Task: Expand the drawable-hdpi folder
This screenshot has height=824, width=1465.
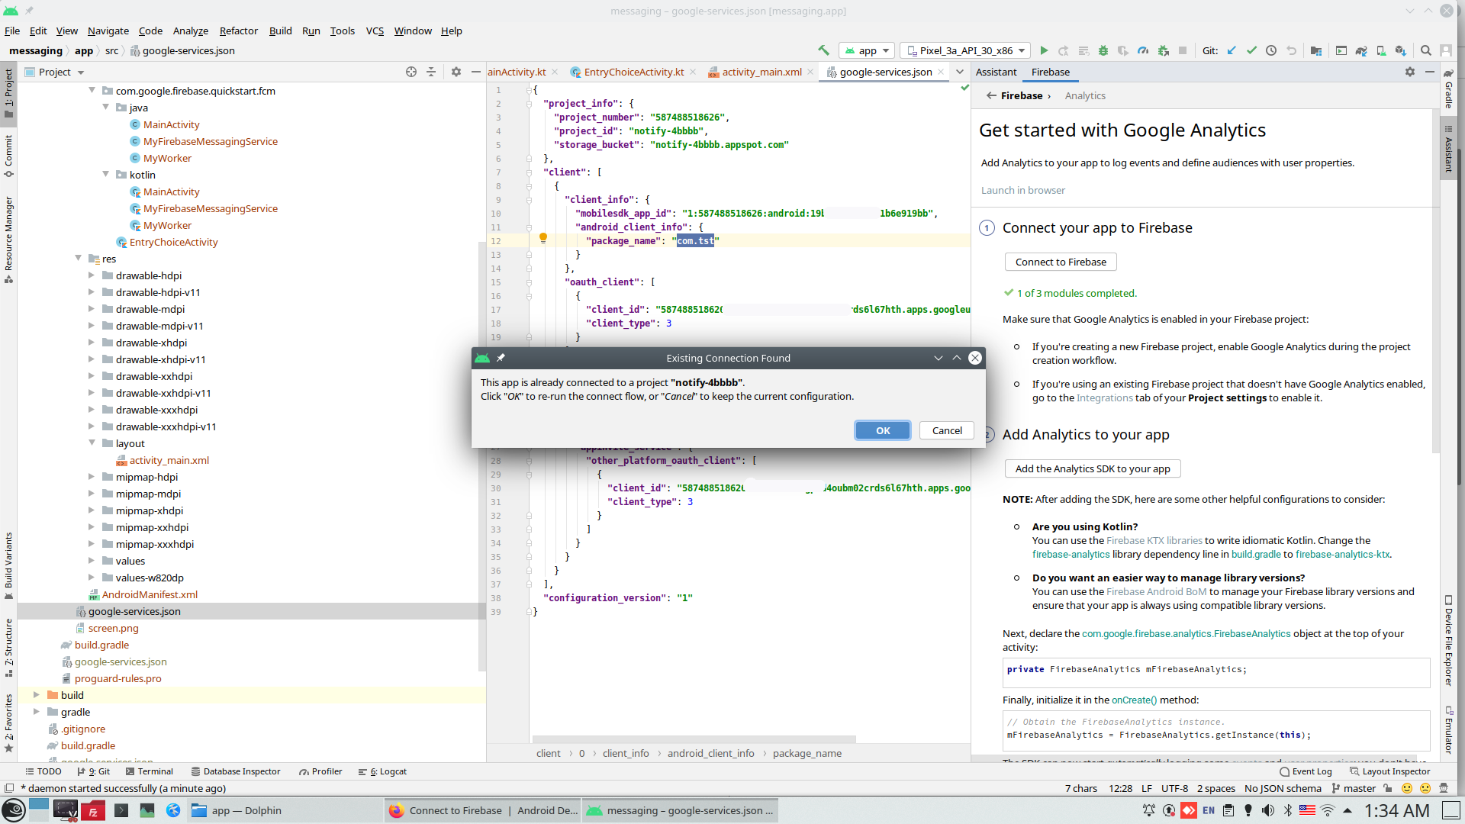Action: (x=92, y=275)
